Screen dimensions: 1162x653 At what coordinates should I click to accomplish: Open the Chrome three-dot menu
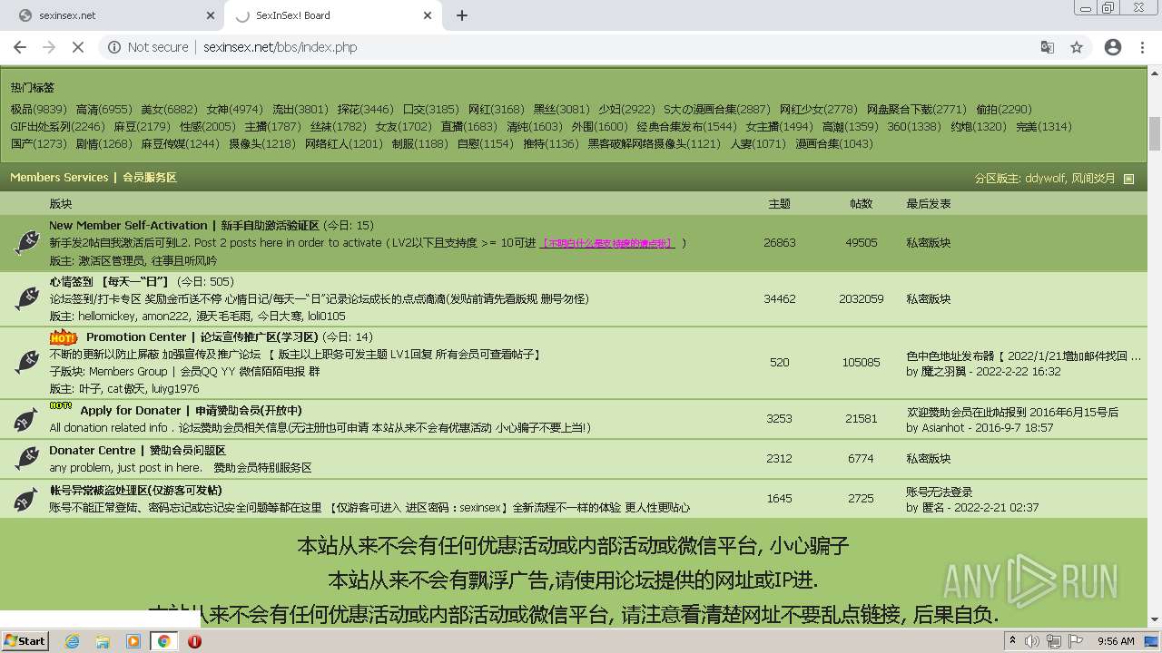1142,47
